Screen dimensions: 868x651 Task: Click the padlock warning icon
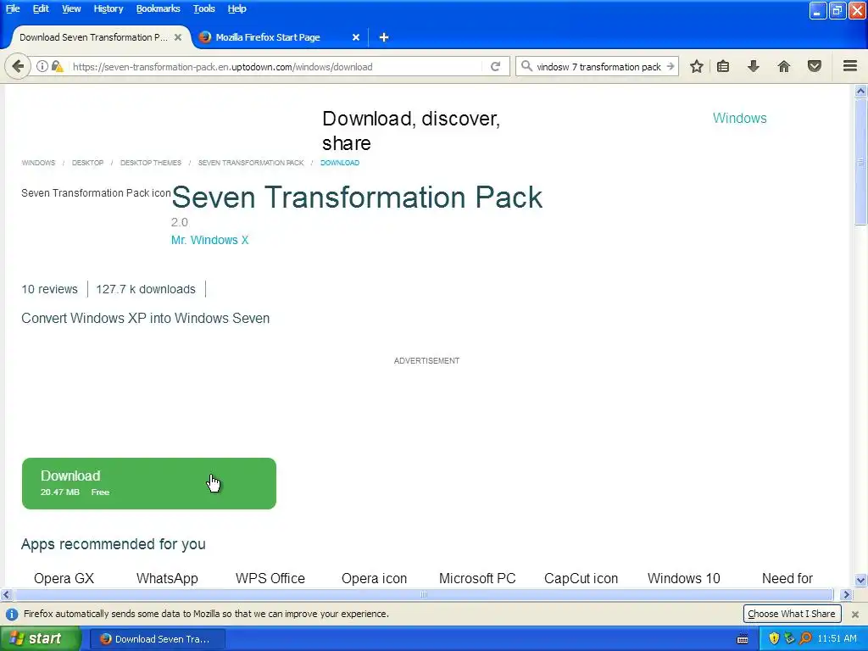(57, 66)
